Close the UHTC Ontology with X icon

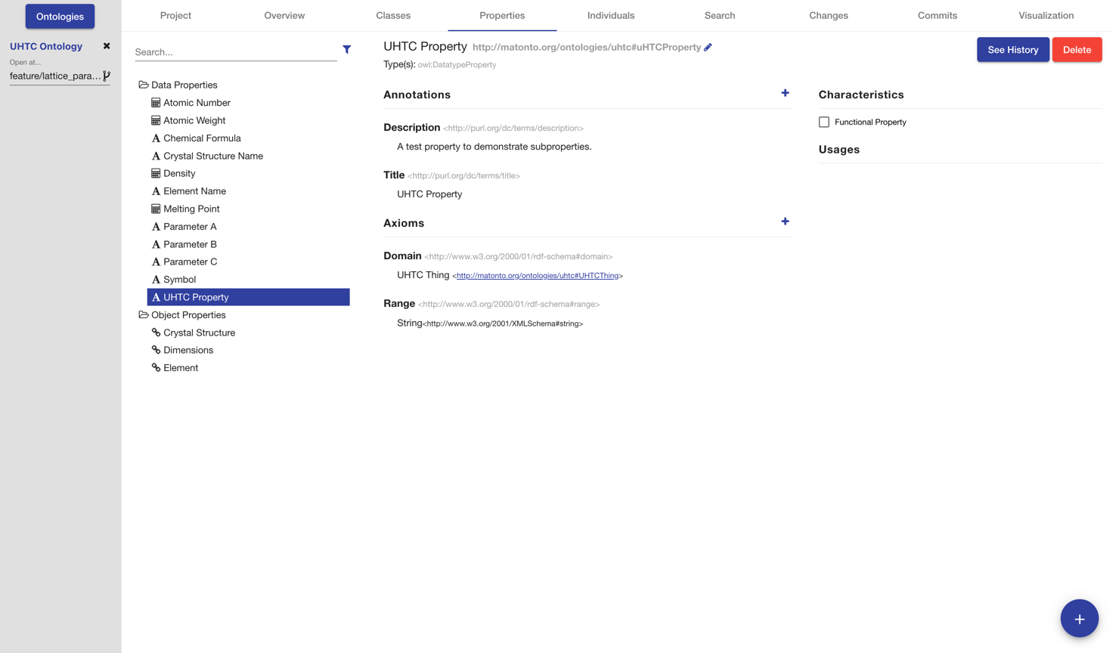[x=107, y=46]
